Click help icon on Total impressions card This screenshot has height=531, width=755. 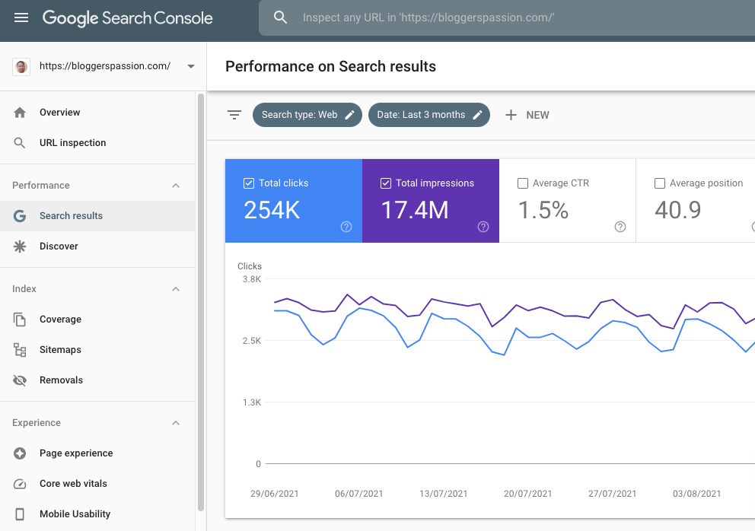(483, 227)
